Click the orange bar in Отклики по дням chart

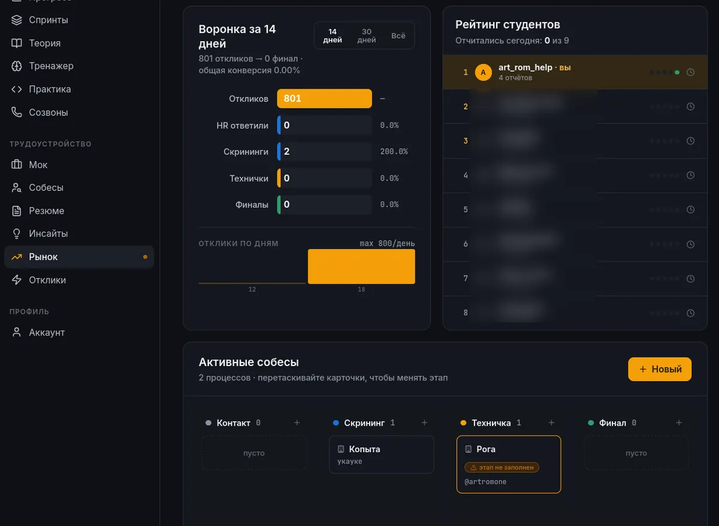point(361,267)
